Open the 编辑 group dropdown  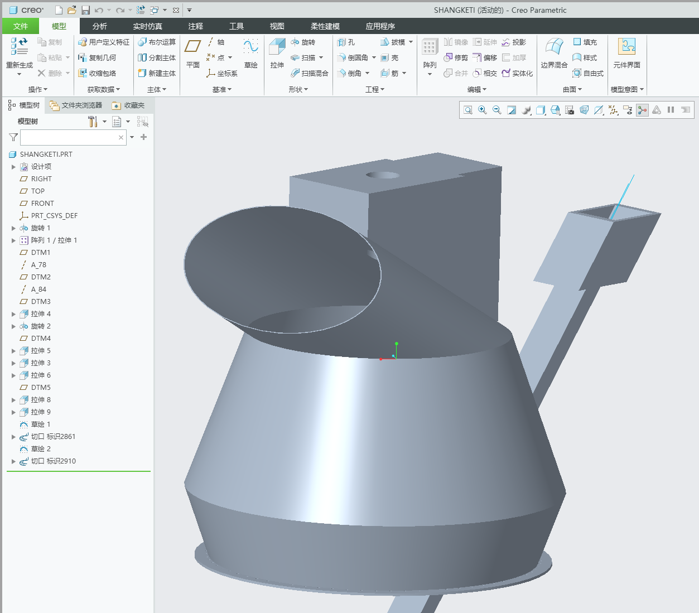pos(477,89)
